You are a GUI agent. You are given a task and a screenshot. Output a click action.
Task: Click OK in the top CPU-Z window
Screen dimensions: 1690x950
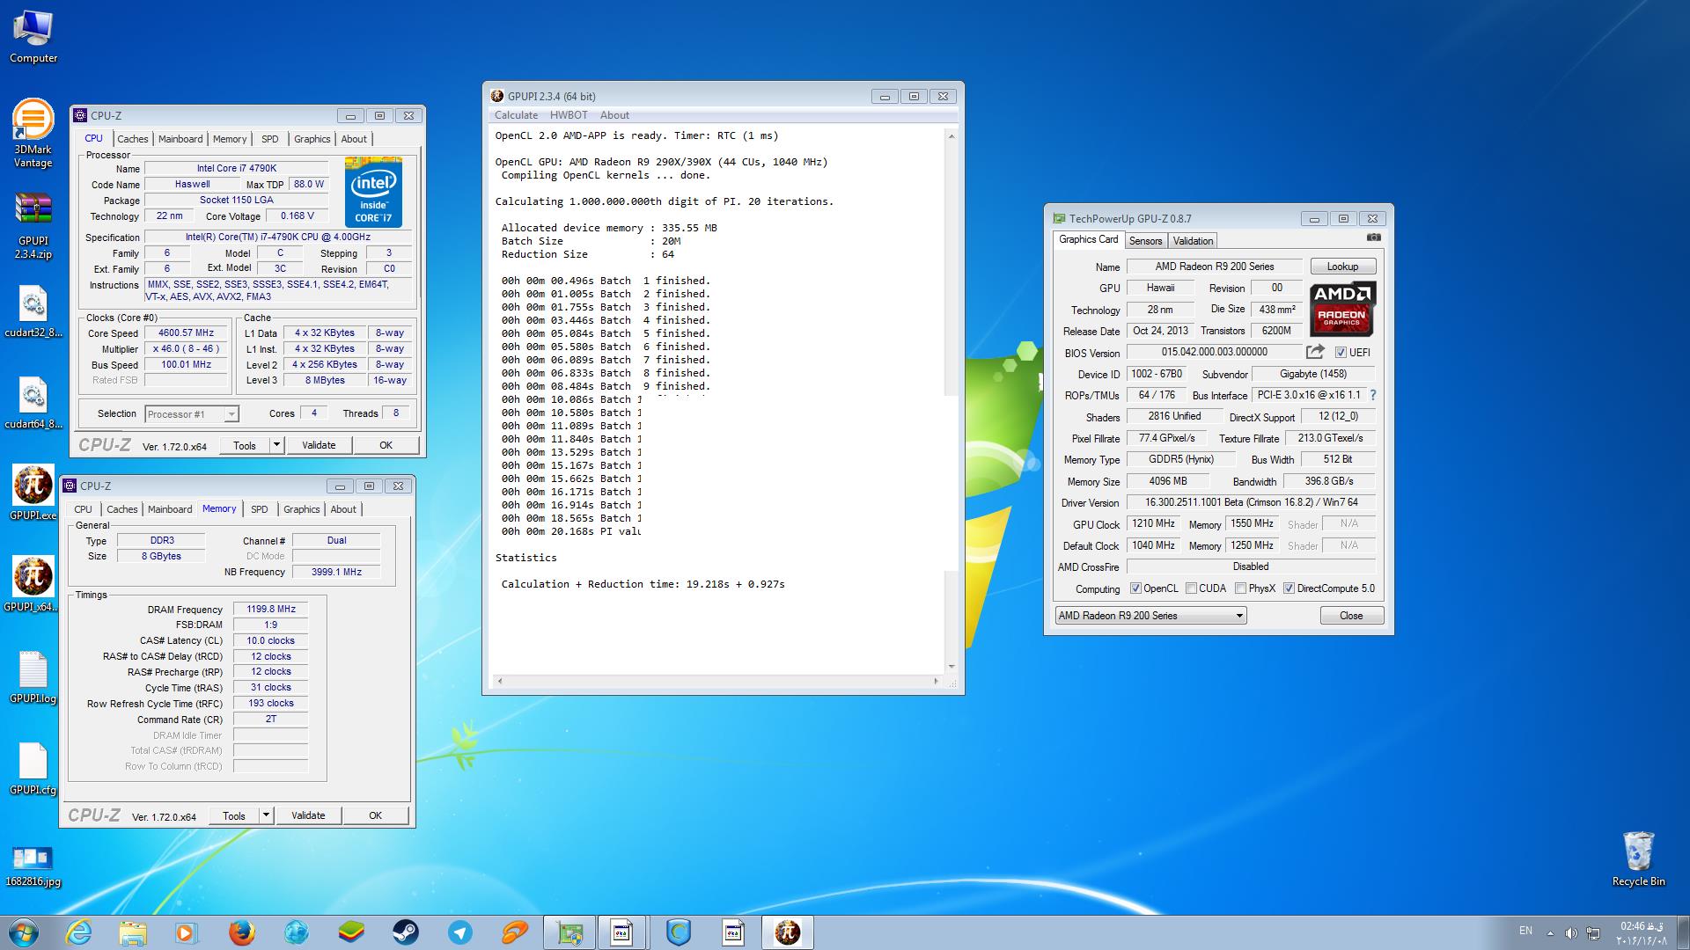tap(386, 445)
